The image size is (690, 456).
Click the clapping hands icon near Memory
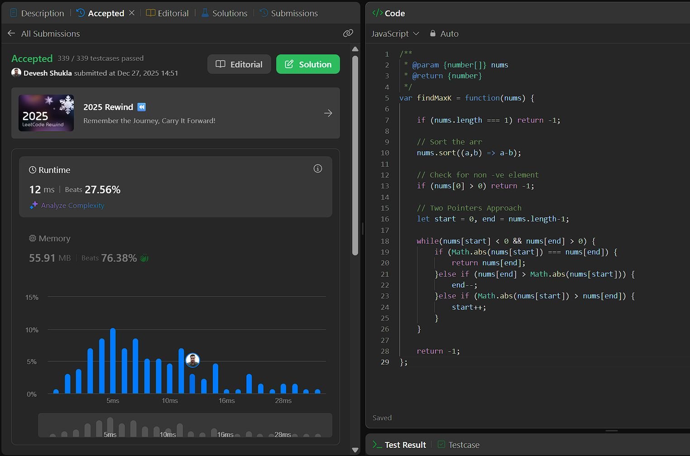[144, 258]
